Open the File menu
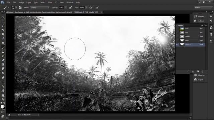The width and height of the screenshot is (214, 120). (x=9, y=2)
